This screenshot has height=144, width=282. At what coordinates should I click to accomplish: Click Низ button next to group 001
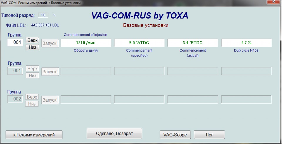pos(32,75)
